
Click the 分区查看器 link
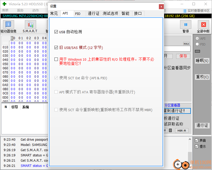click(x=172, y=105)
